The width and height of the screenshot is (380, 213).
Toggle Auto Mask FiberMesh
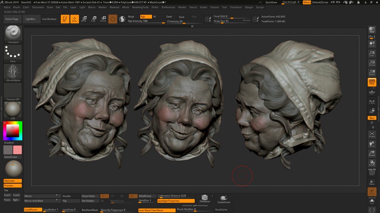coord(157,210)
